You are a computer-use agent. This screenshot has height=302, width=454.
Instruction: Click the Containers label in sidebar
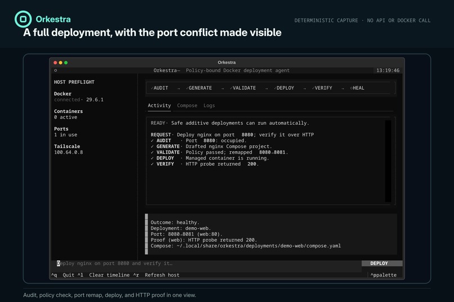pyautogui.click(x=68, y=111)
